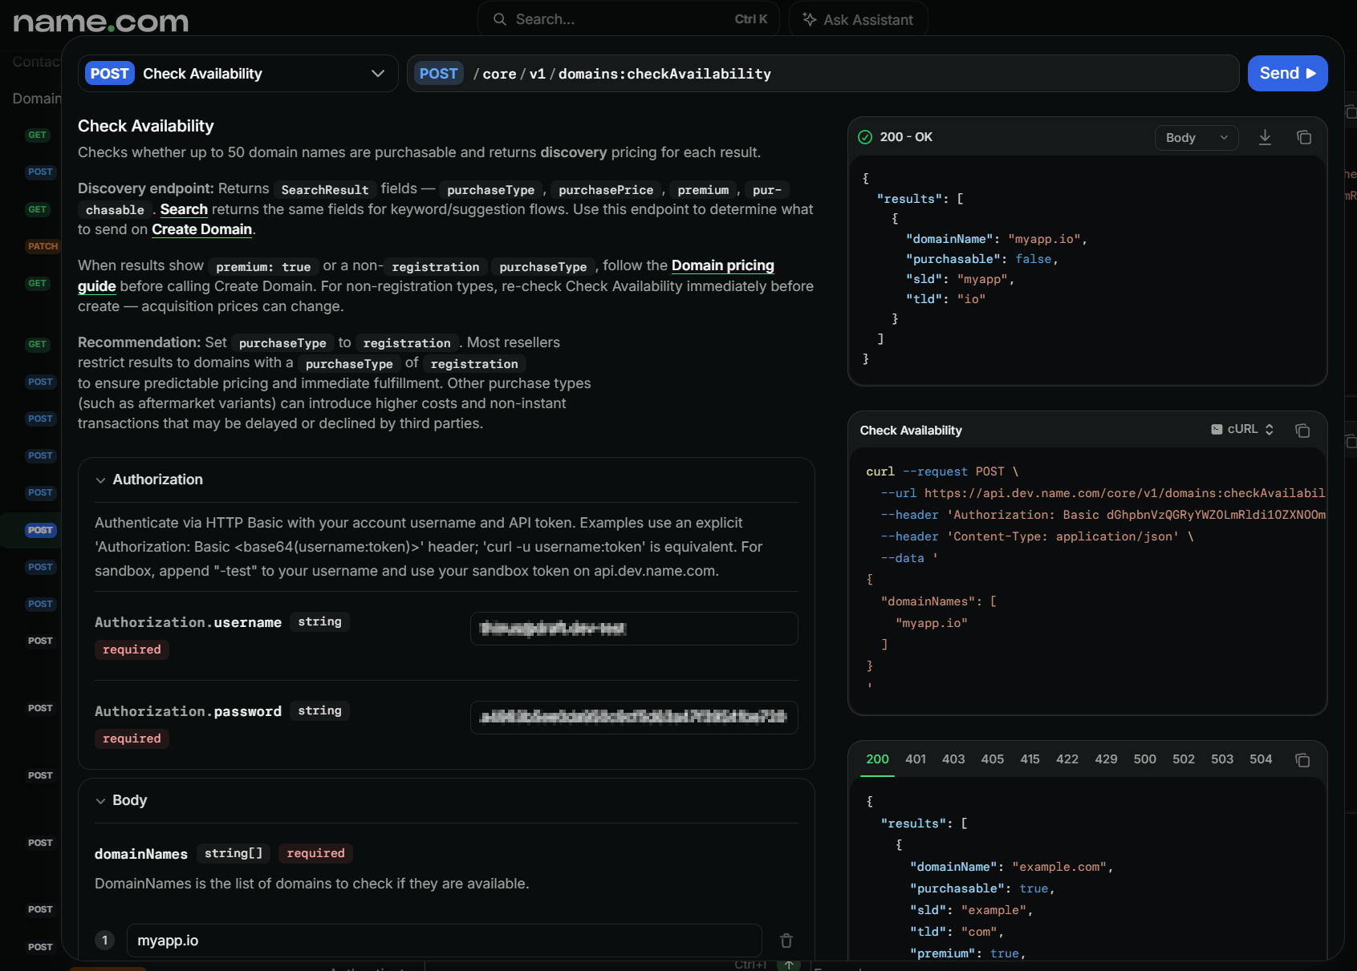
Task: Open the Domain pricing guide link
Action: click(x=722, y=265)
